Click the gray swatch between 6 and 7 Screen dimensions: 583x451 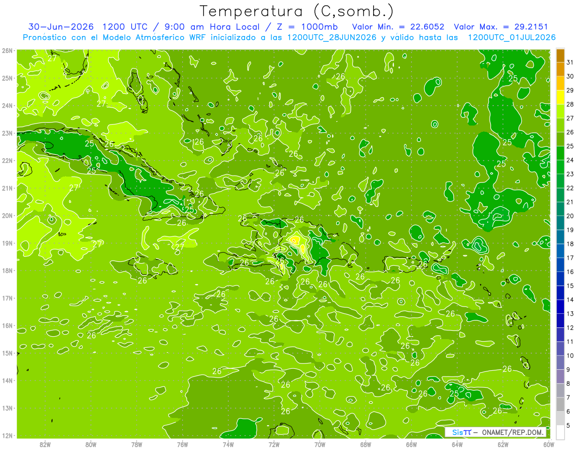pyautogui.click(x=560, y=405)
